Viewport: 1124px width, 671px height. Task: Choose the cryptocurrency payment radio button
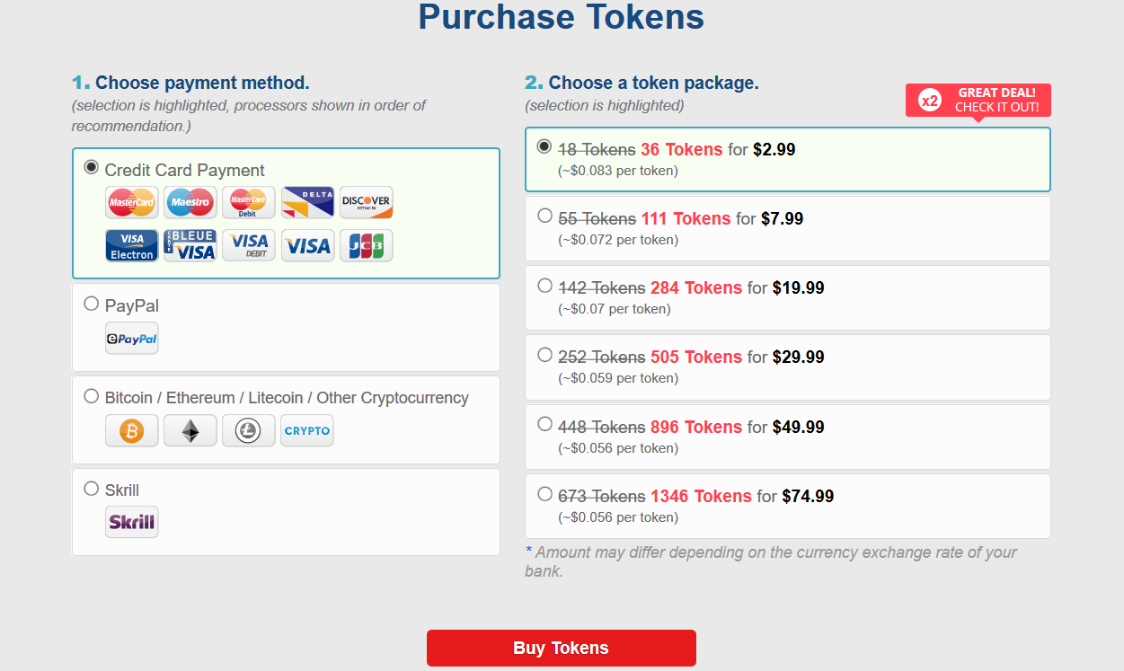[x=91, y=396]
